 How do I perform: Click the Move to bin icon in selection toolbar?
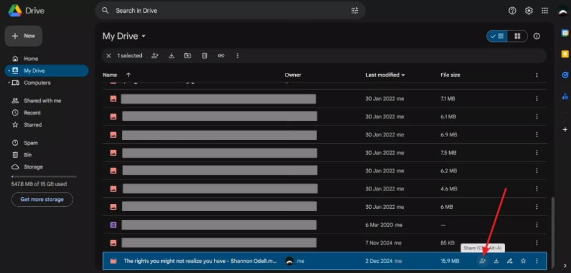pos(205,56)
